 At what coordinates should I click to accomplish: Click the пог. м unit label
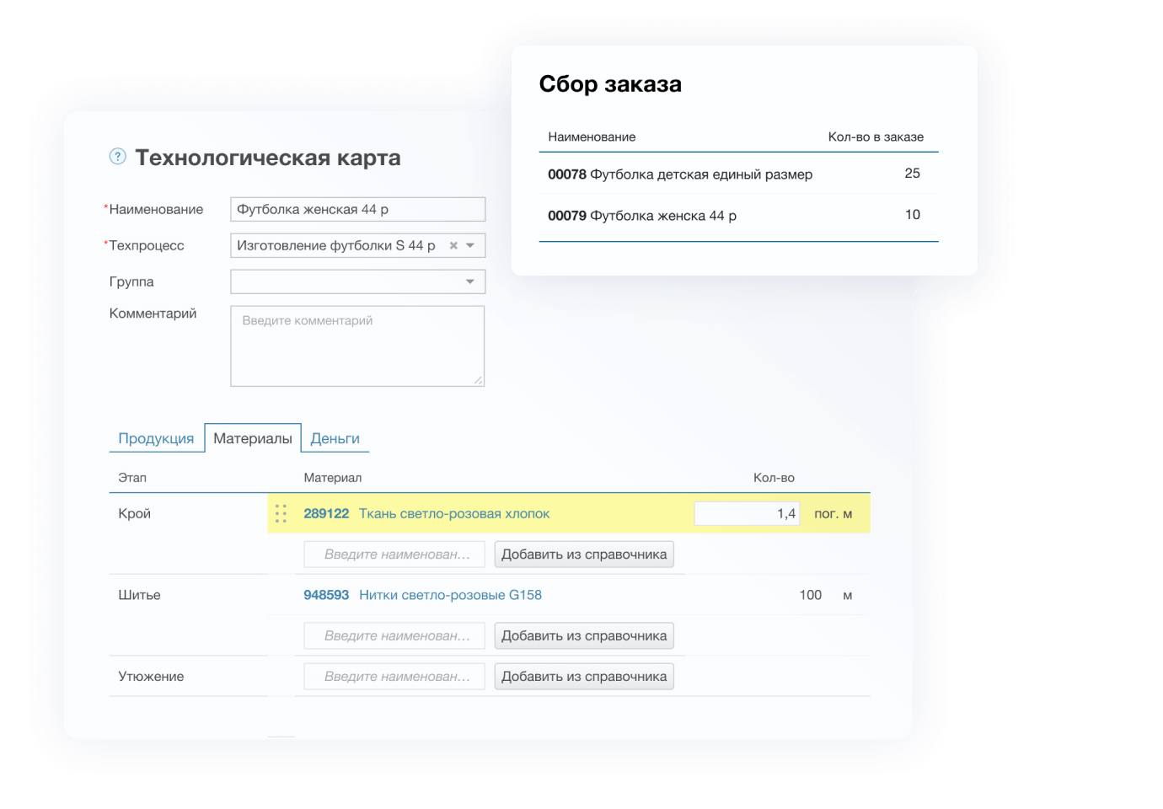click(833, 513)
